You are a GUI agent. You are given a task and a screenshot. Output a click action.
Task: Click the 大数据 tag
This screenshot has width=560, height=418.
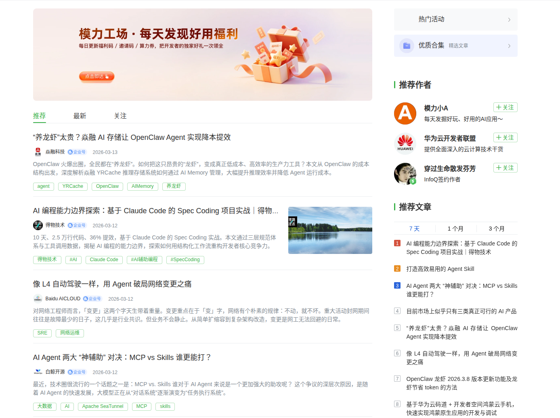[45, 407]
